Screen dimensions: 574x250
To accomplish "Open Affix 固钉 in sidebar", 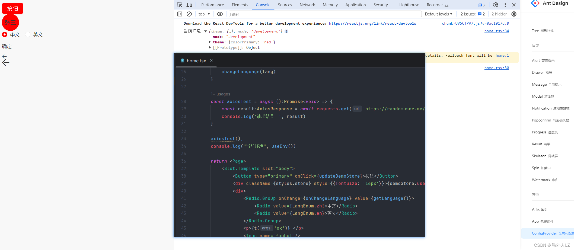I will (x=540, y=210).
